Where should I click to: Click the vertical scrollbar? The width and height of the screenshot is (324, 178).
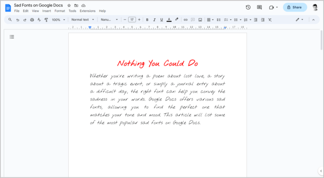click(x=321, y=40)
